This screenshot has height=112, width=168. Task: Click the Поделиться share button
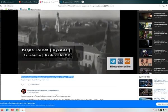[34, 85]
